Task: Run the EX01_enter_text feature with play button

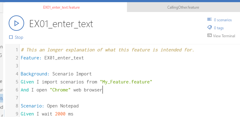Action: [16, 23]
